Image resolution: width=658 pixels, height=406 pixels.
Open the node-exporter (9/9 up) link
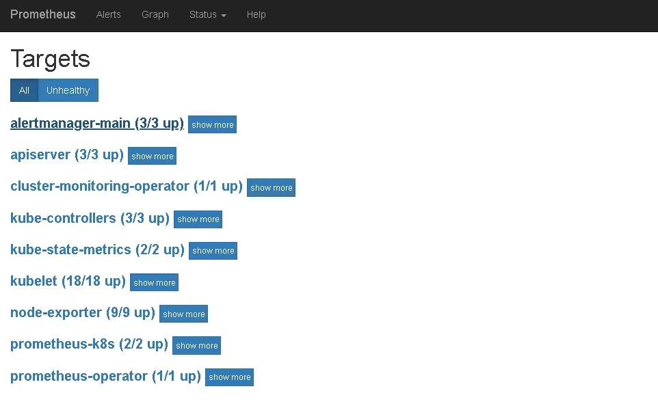coord(83,312)
